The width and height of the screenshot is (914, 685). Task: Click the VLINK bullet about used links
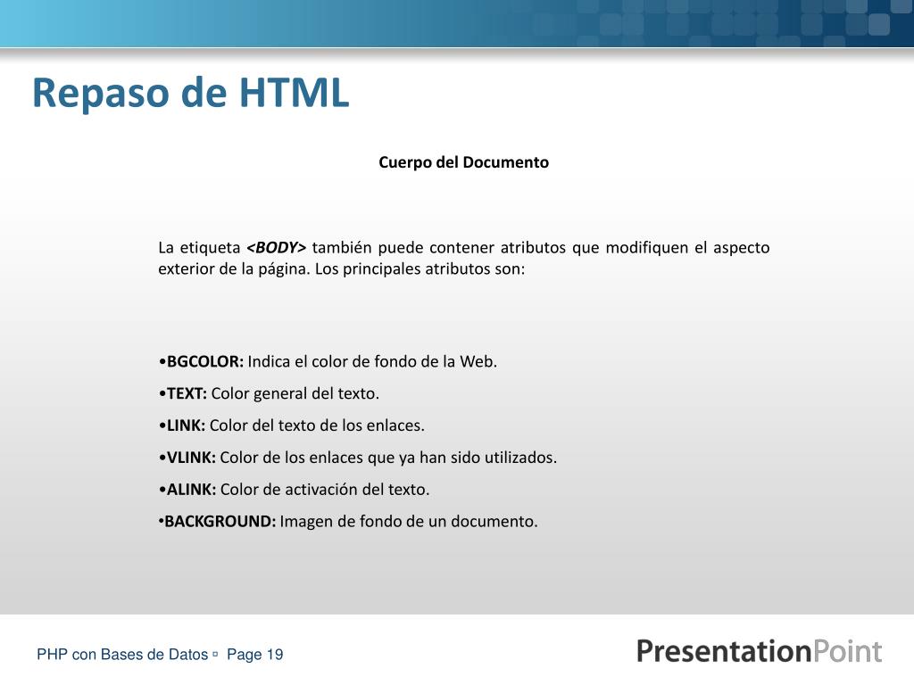(x=357, y=458)
